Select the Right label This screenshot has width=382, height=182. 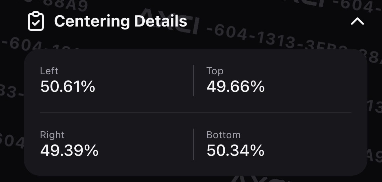pyautogui.click(x=52, y=135)
